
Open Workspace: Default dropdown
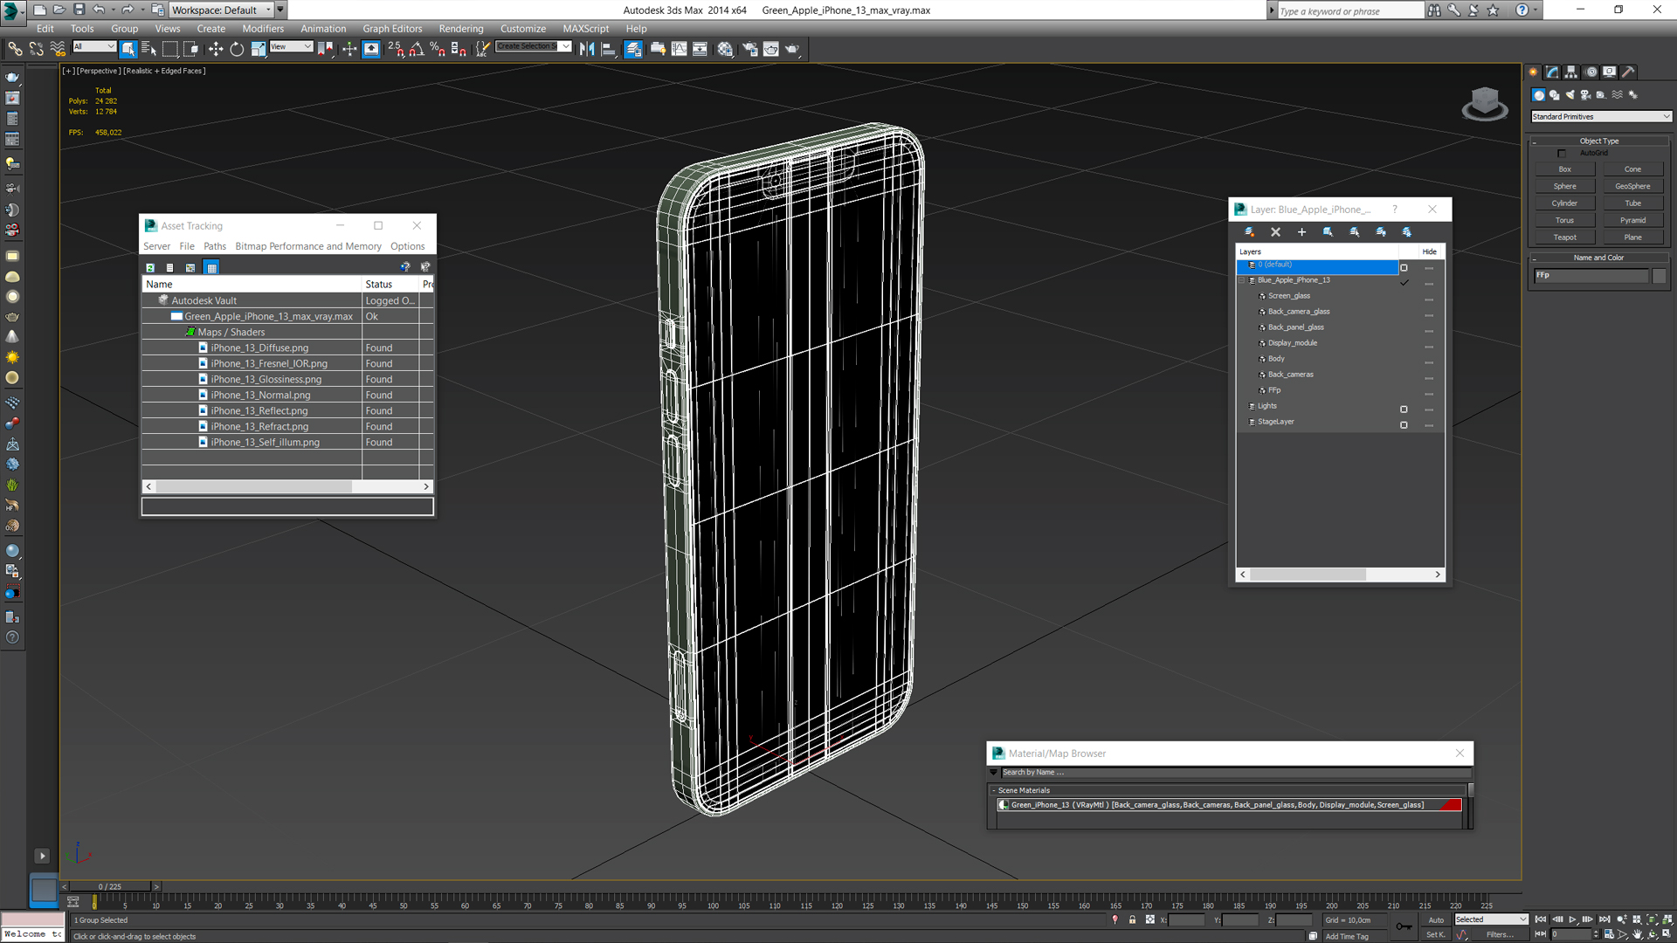point(221,10)
